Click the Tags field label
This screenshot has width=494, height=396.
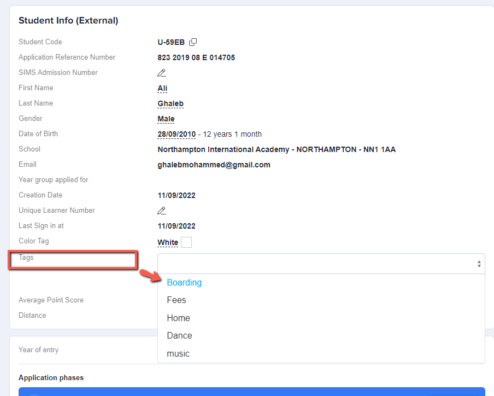tap(26, 258)
